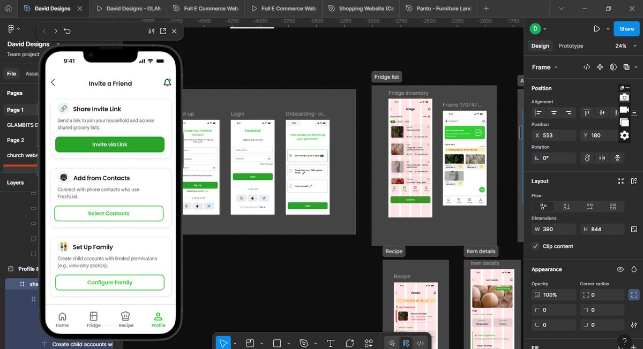Toggle lock aspect ratio beside dimensions
Viewport: 643px width, 349px height.
[634, 229]
